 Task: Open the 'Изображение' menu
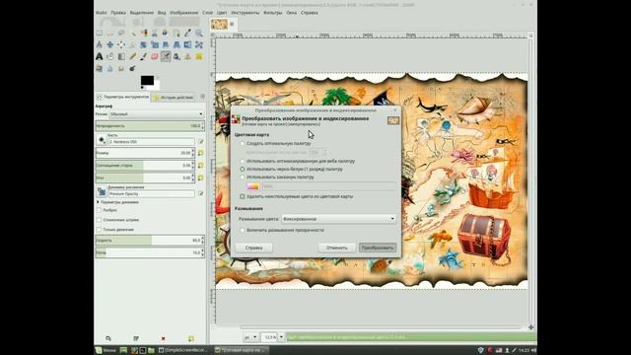(x=184, y=13)
